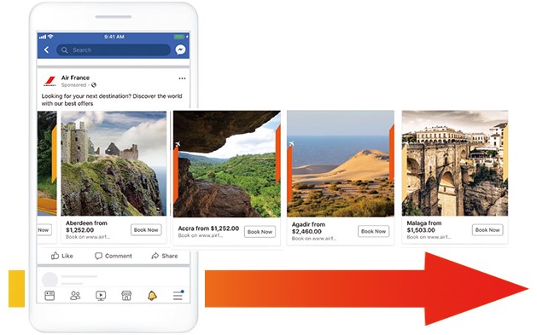The image size is (537, 335).
Task: Open the Messenger chat icon
Action: (180, 50)
